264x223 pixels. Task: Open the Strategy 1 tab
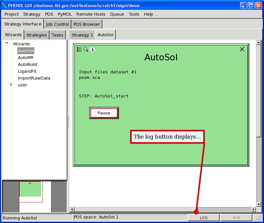tap(82, 35)
